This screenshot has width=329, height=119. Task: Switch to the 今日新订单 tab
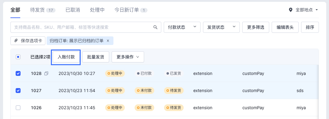coord(131,10)
